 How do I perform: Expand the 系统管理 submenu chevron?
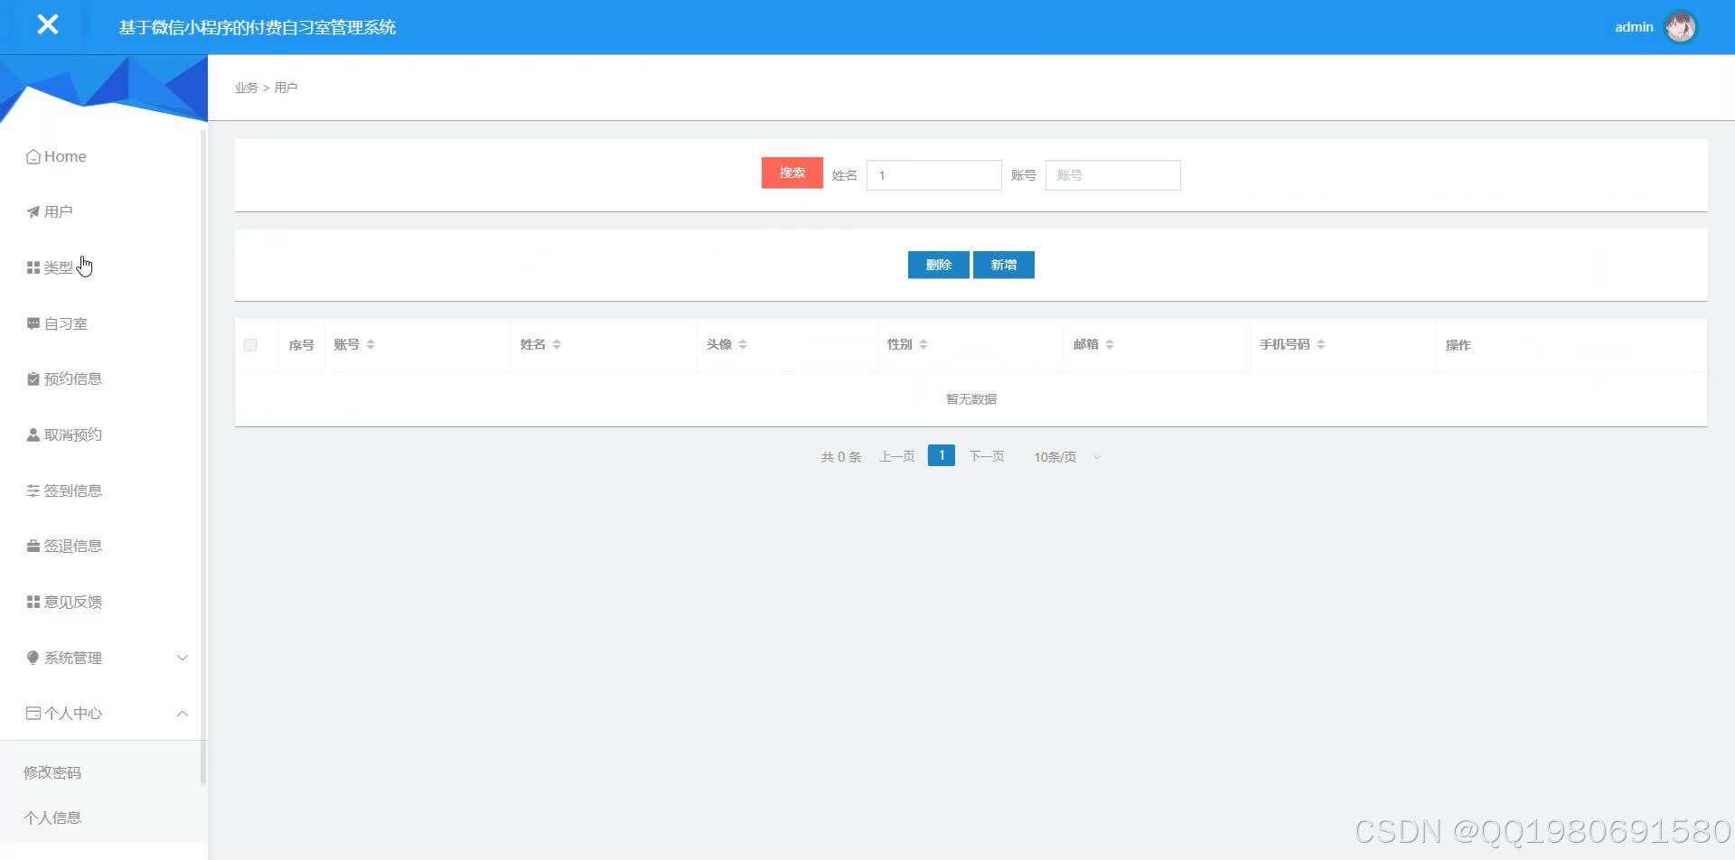tap(183, 658)
